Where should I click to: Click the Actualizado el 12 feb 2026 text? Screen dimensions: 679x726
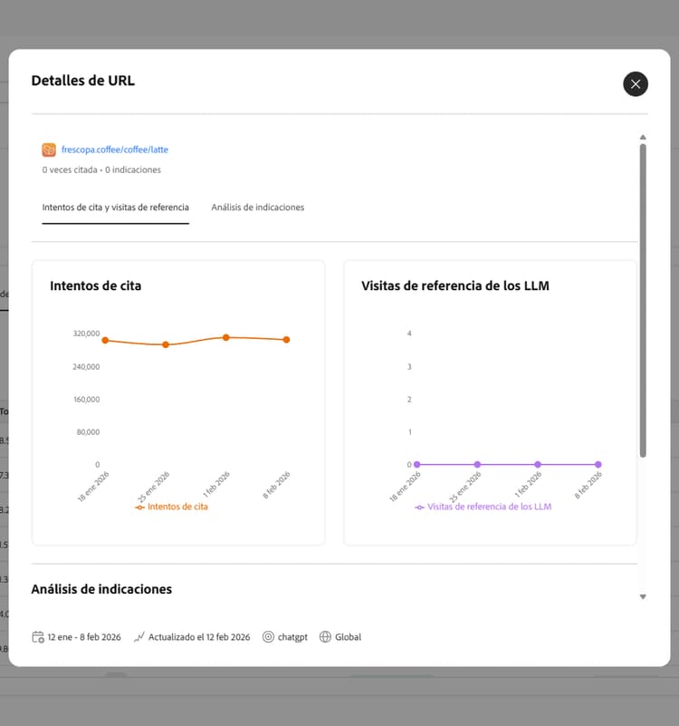click(x=200, y=636)
